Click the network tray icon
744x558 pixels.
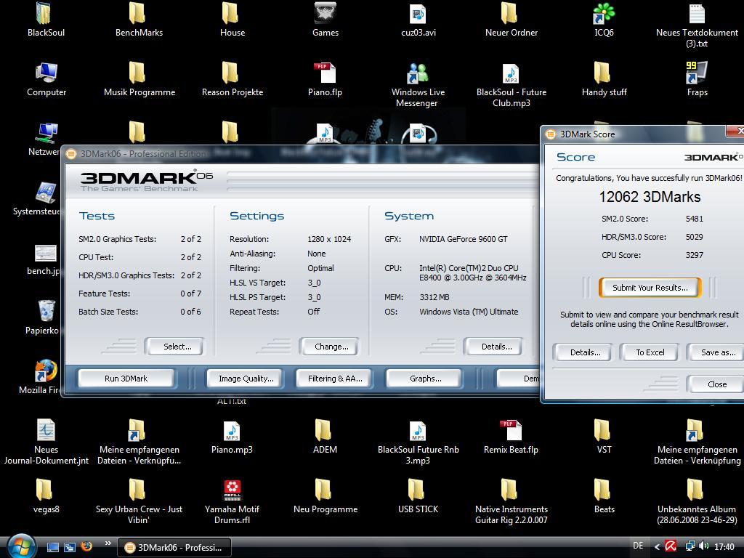click(x=690, y=546)
